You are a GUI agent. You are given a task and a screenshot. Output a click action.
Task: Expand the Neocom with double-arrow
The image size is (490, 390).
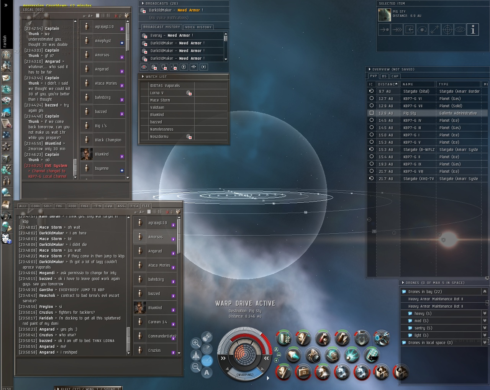pos(6,5)
